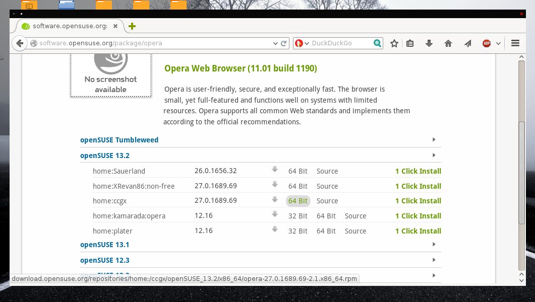Image resolution: width=535 pixels, height=302 pixels.
Task: Download 64 Bit package from home:plater
Action: (326, 231)
